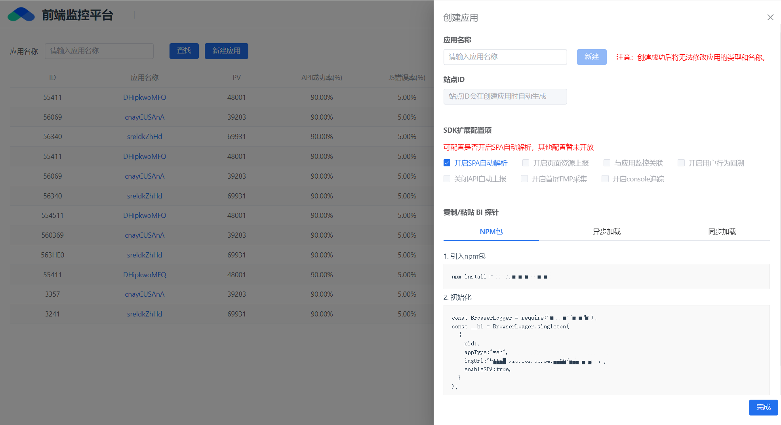Click the JS错误率(%) column header
Viewport: 781px width, 425px height.
(407, 78)
